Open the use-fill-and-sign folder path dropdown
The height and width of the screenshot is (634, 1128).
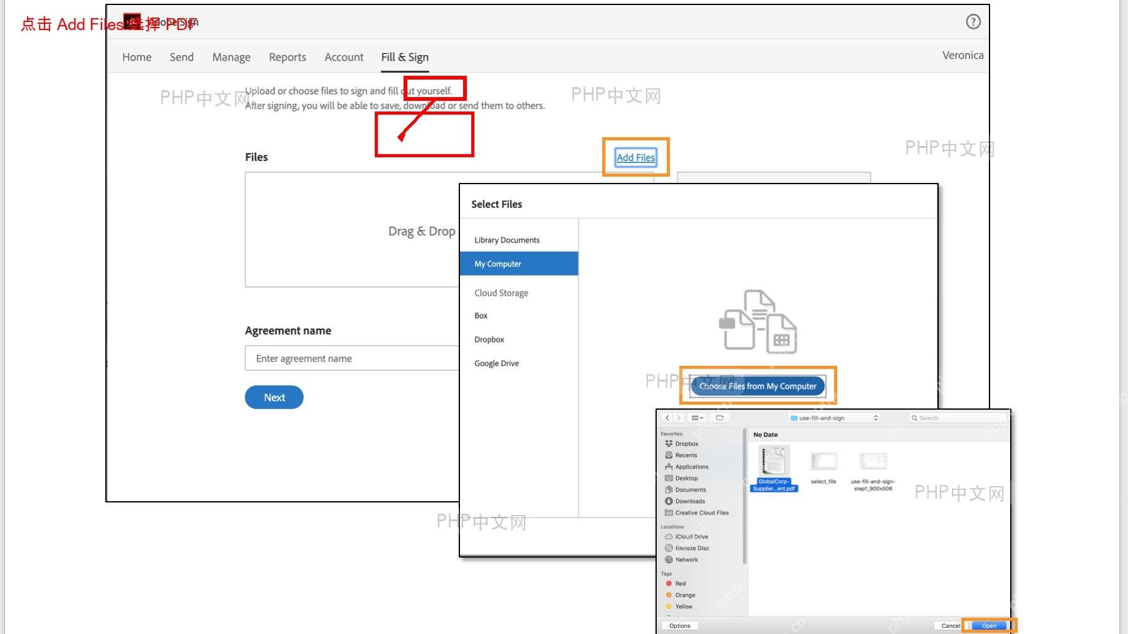coord(835,418)
